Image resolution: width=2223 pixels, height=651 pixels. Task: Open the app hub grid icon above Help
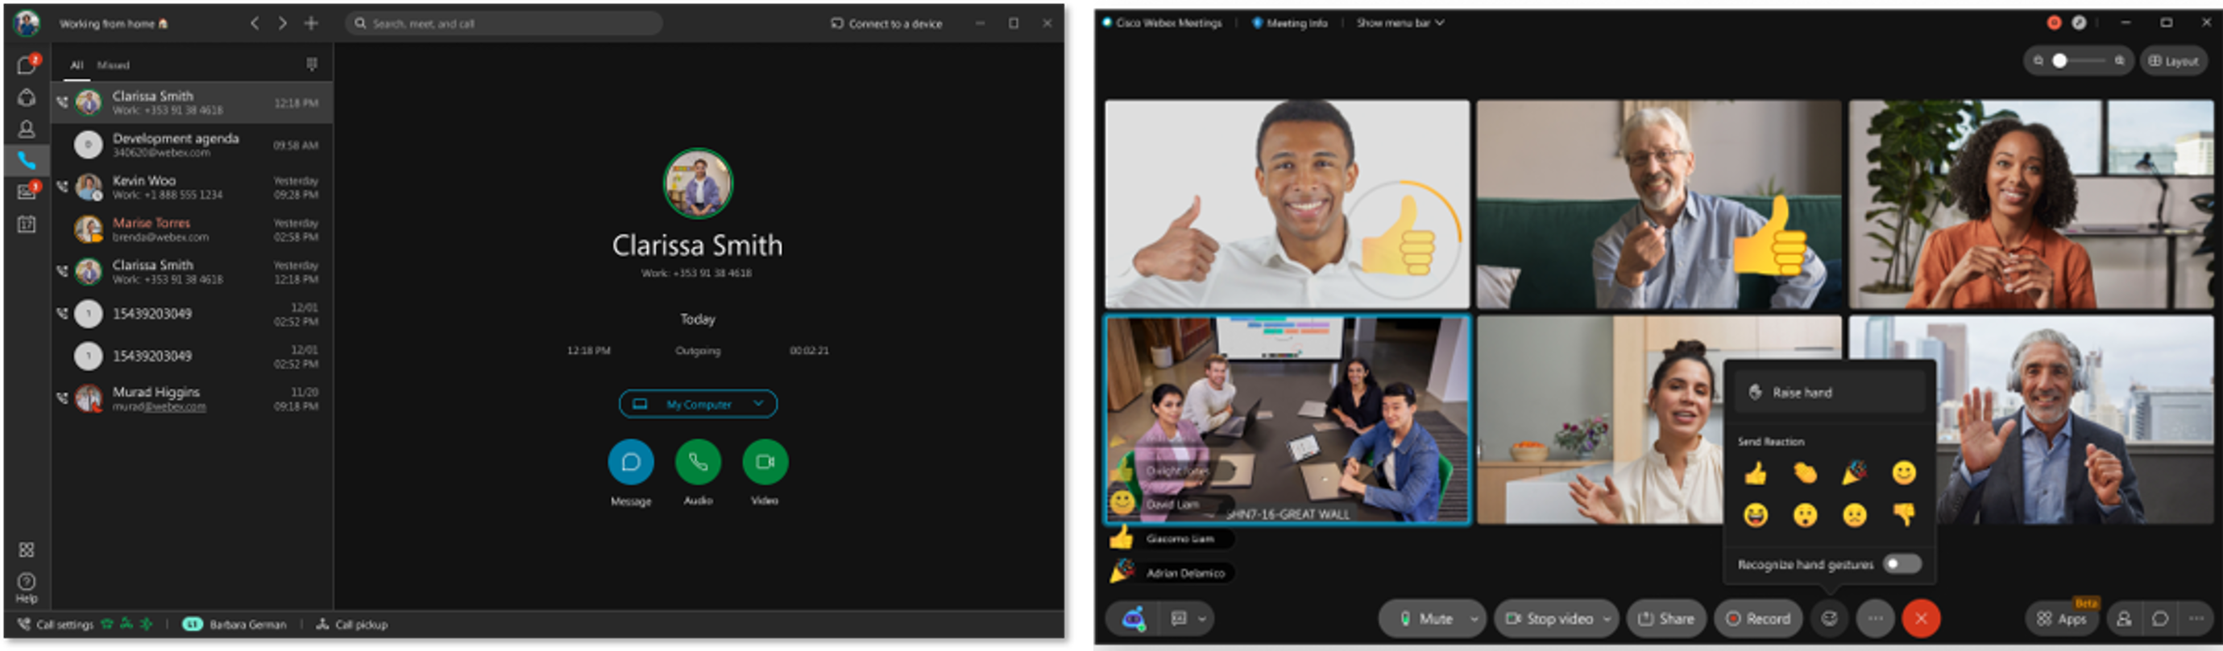click(x=27, y=550)
